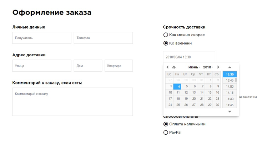
Task: Click the 'Сб' weekday column header
Action: (x=217, y=74)
